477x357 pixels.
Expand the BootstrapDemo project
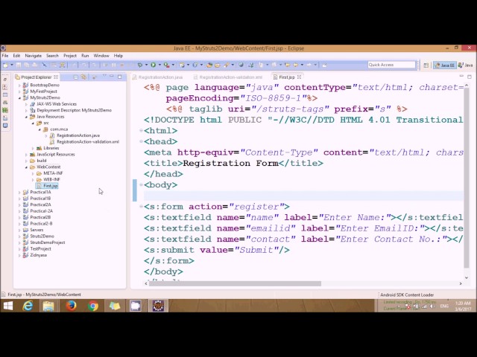tap(19, 86)
